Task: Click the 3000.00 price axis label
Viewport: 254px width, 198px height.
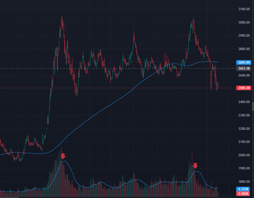Action: pos(244,22)
